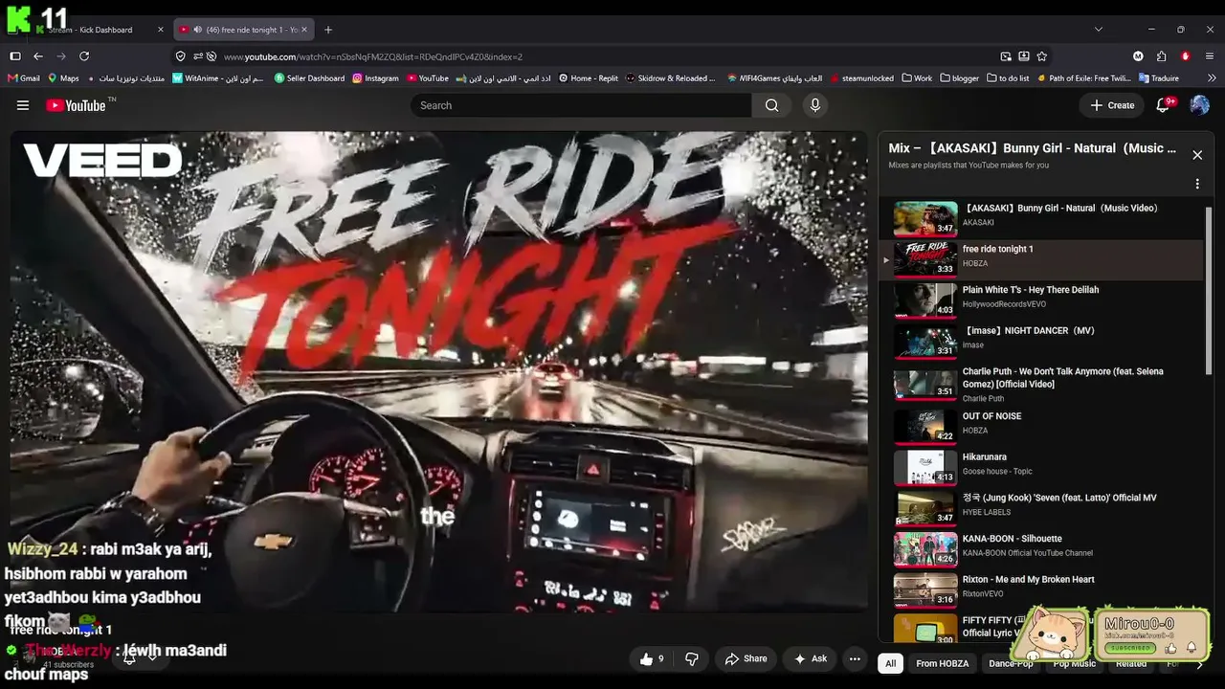Reload the current browser page
The height and width of the screenshot is (689, 1225).
point(84,56)
